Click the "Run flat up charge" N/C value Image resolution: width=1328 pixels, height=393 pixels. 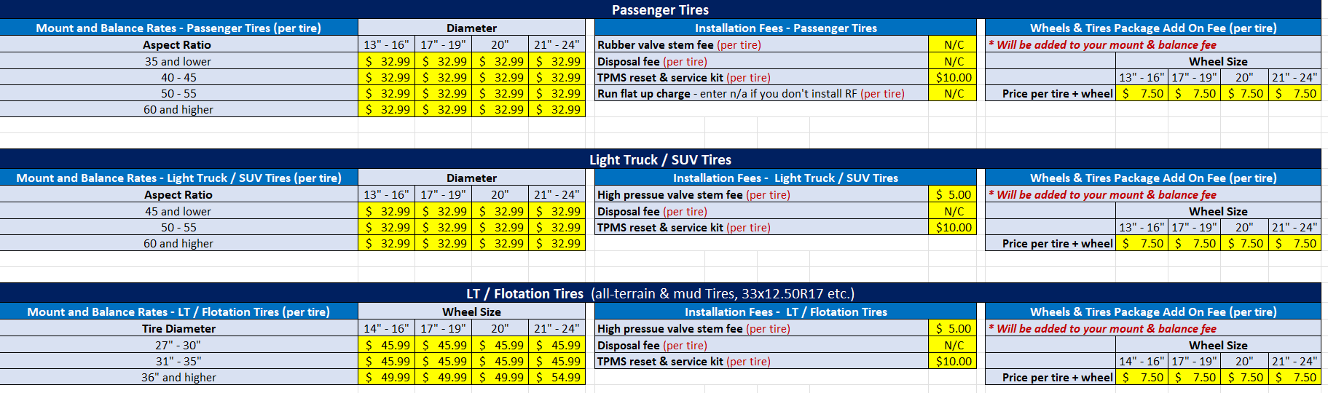tap(953, 93)
